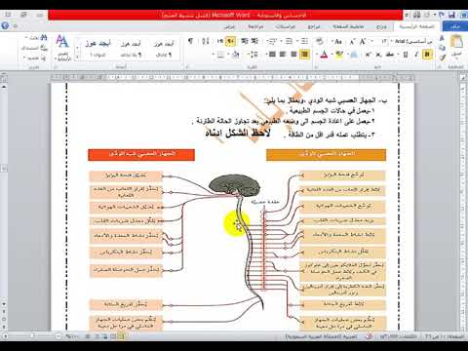
Task: Click the Clear Formatting eraser icon
Action: pyautogui.click(x=320, y=41)
